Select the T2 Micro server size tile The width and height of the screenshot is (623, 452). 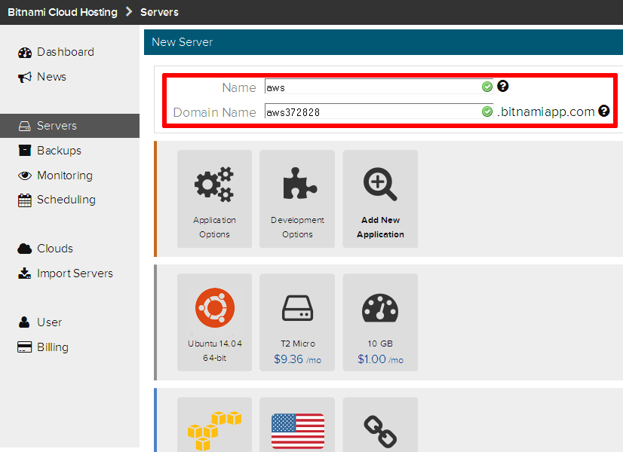pyautogui.click(x=297, y=322)
